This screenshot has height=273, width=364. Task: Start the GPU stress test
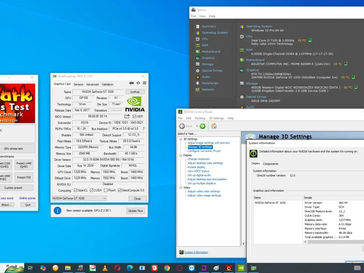tap(18, 149)
